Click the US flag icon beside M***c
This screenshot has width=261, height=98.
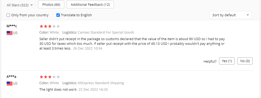[9, 33]
